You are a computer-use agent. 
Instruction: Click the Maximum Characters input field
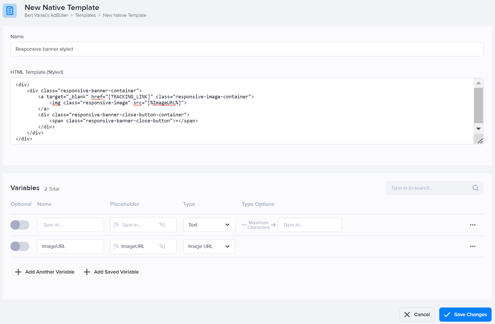click(x=310, y=225)
